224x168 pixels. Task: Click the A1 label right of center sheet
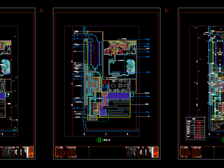(x=166, y=10)
